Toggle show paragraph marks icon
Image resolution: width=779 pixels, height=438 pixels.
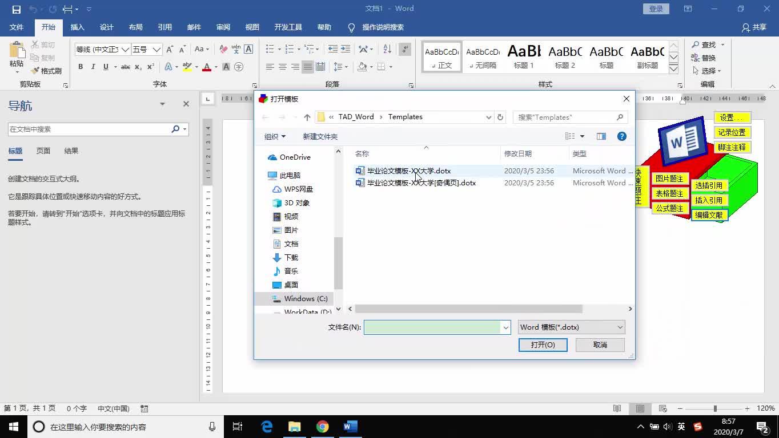coord(405,50)
